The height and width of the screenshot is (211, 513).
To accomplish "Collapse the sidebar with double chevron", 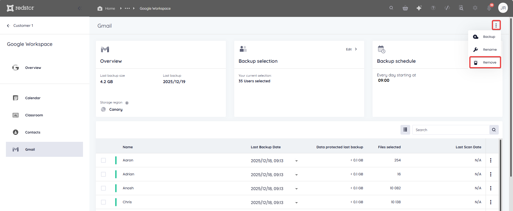I will click(x=80, y=8).
